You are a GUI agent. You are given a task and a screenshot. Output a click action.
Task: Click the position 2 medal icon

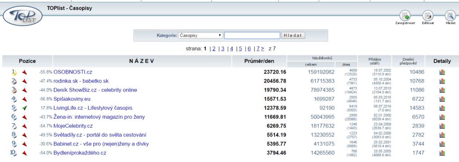tap(14, 81)
